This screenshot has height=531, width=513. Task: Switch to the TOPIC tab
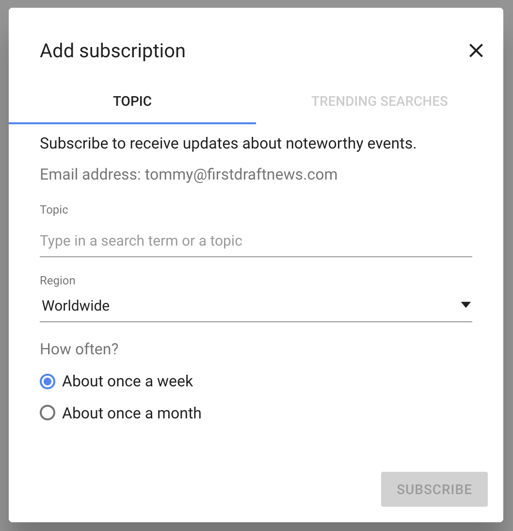[x=132, y=101]
